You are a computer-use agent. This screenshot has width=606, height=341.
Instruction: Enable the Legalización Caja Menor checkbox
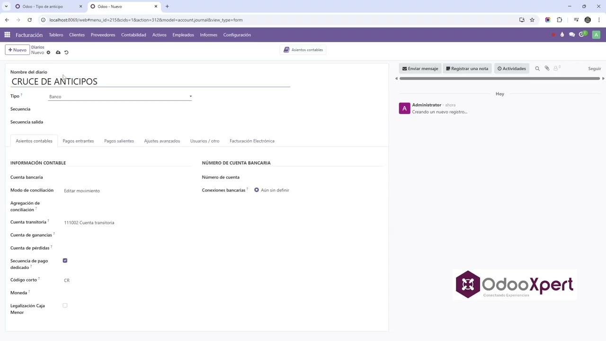(65, 305)
